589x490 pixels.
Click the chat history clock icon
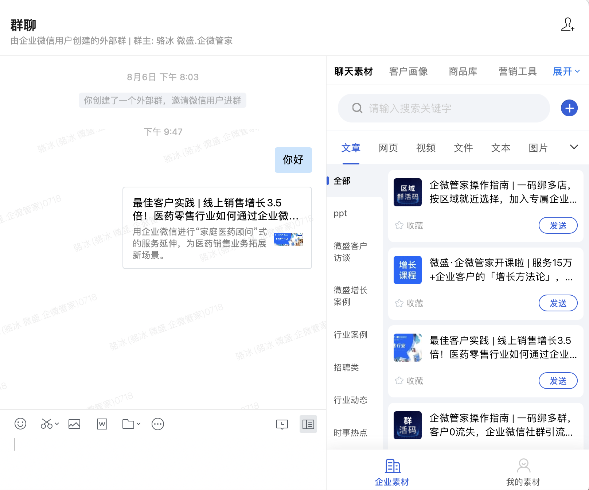click(x=282, y=424)
